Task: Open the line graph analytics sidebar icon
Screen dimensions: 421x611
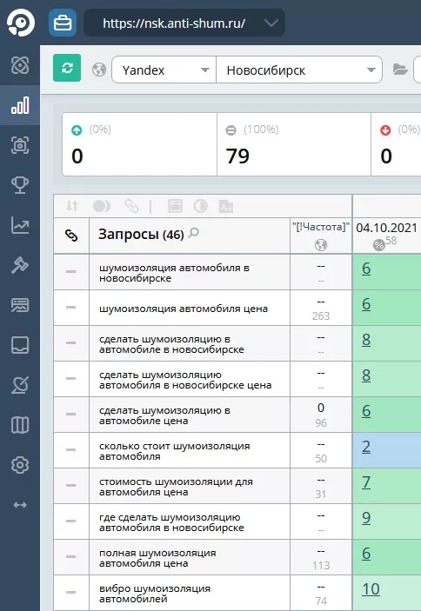Action: pos(20,225)
